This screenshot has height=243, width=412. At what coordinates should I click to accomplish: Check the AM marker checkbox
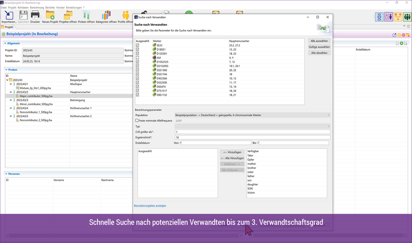pos(138,58)
